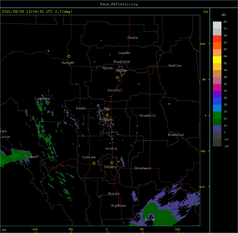The height and width of the screenshot is (233, 238).
Task: Click the Blackfalds city label
Action: [122, 62]
